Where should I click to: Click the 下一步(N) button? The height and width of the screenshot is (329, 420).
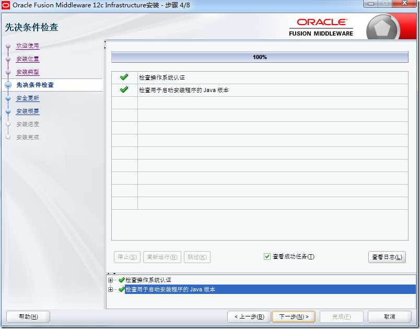tap(294, 316)
